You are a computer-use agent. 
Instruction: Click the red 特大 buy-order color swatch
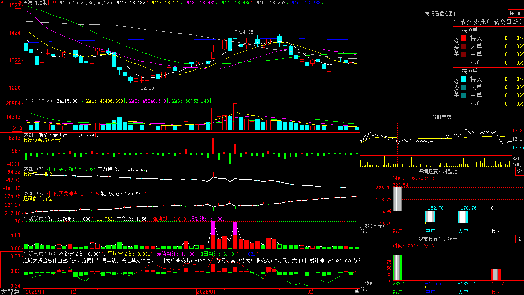pos(464,38)
